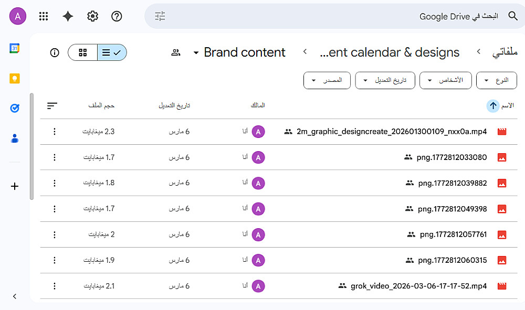Go to ملفاتي in the breadcrumb
This screenshot has height=310, width=525.
point(505,52)
